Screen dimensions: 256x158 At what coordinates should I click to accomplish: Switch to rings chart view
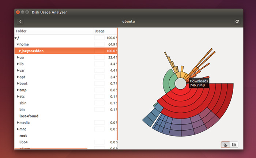point(226,145)
